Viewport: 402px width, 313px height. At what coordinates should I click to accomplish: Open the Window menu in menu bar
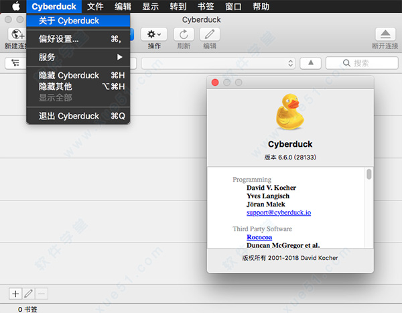[x=233, y=6]
